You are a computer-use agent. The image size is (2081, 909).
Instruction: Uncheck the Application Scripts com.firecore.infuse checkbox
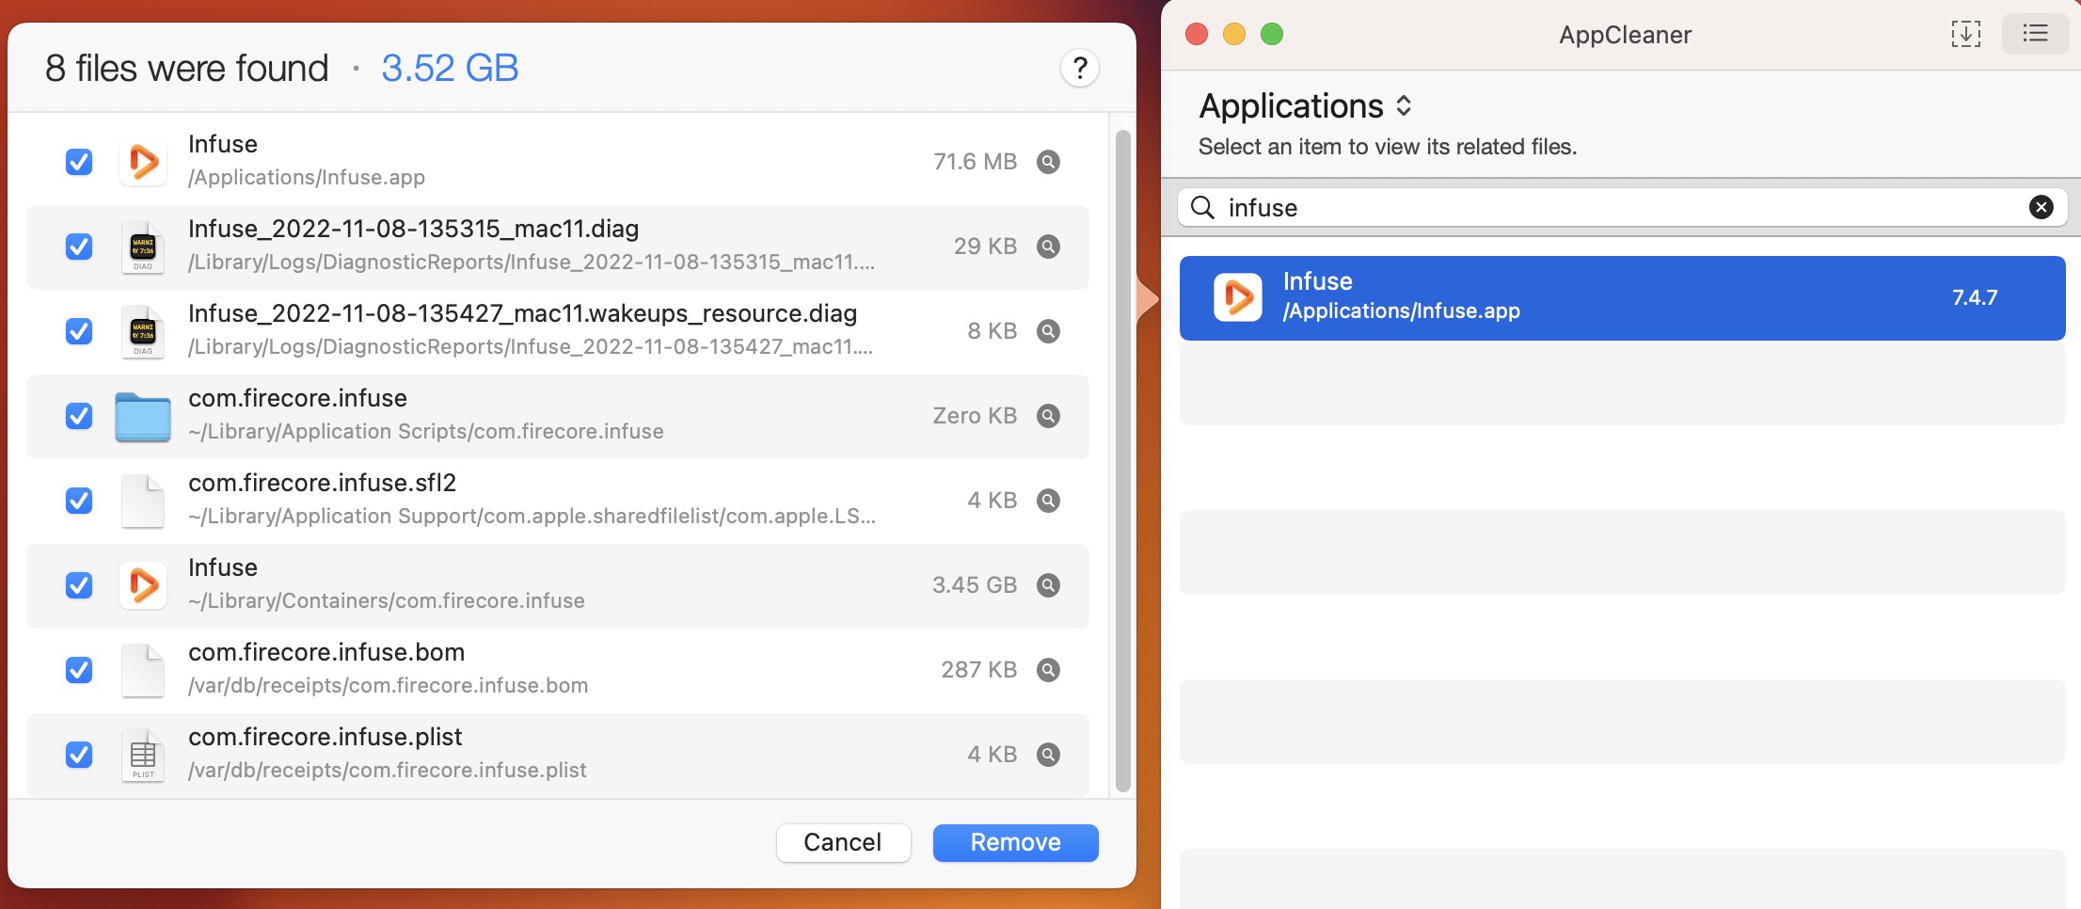click(x=79, y=416)
